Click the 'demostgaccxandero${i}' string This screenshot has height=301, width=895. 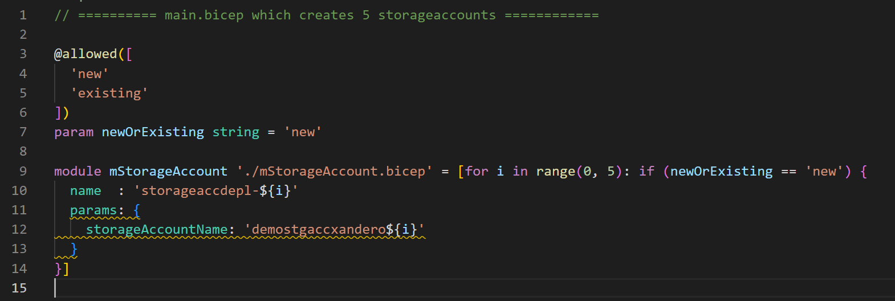coord(334,230)
